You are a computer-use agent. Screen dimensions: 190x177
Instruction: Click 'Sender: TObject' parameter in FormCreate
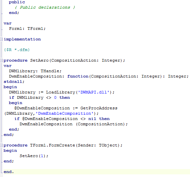pyautogui.click(x=98, y=145)
